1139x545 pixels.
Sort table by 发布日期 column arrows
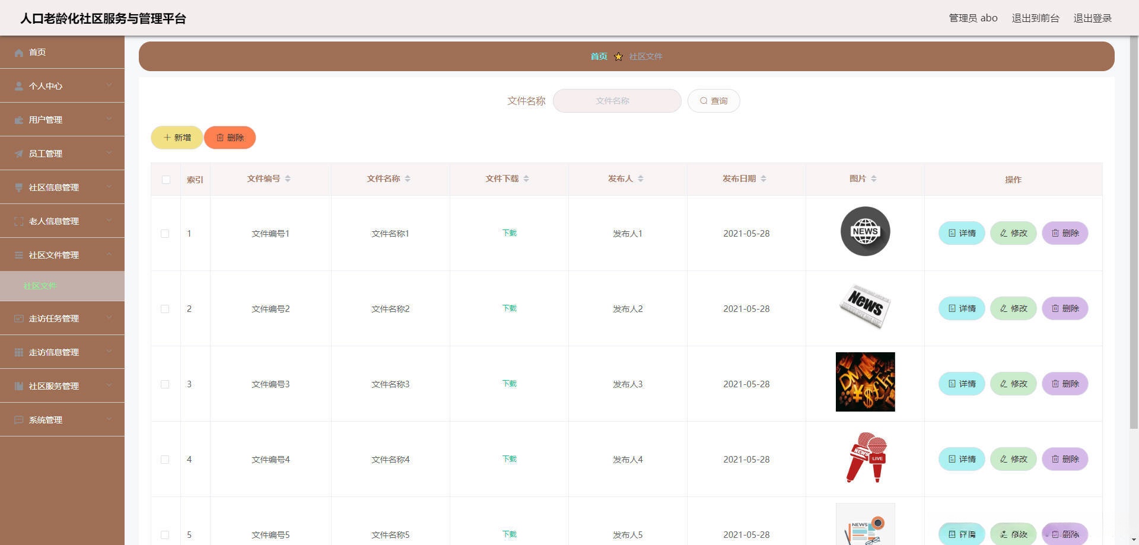point(763,179)
